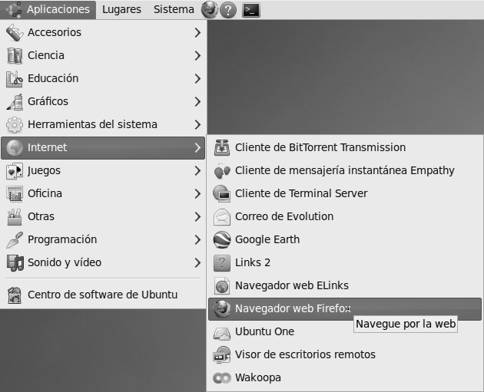Expand the Juegos submenu arrow
Screen dimensions: 484x392
coord(197,170)
